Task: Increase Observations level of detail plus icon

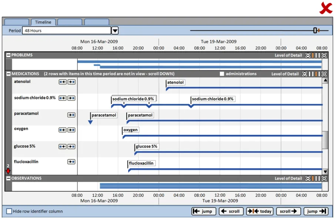Action: (324, 179)
